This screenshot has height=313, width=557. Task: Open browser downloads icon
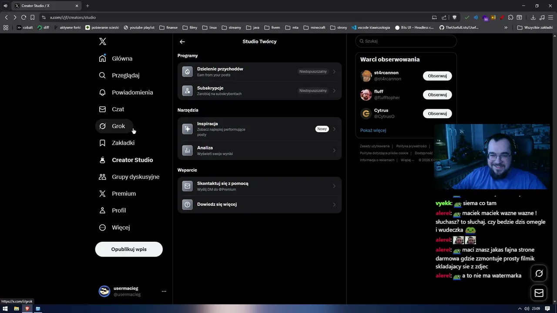coord(533,17)
